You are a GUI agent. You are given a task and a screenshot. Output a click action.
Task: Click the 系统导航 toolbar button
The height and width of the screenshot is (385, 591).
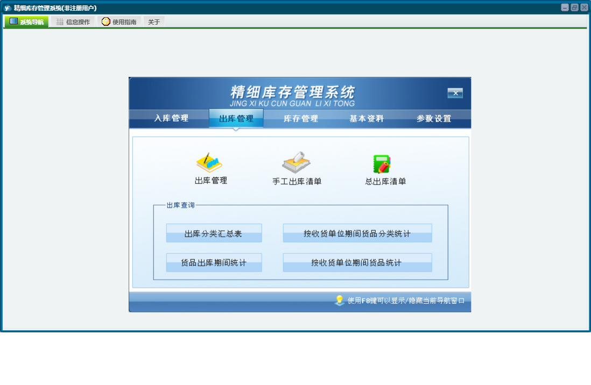pos(27,22)
